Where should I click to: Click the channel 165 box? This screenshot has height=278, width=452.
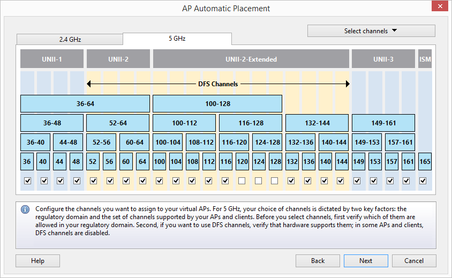(x=425, y=161)
